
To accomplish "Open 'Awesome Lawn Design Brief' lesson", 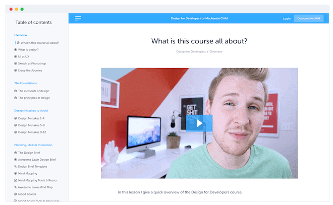I will pyautogui.click(x=37, y=160).
